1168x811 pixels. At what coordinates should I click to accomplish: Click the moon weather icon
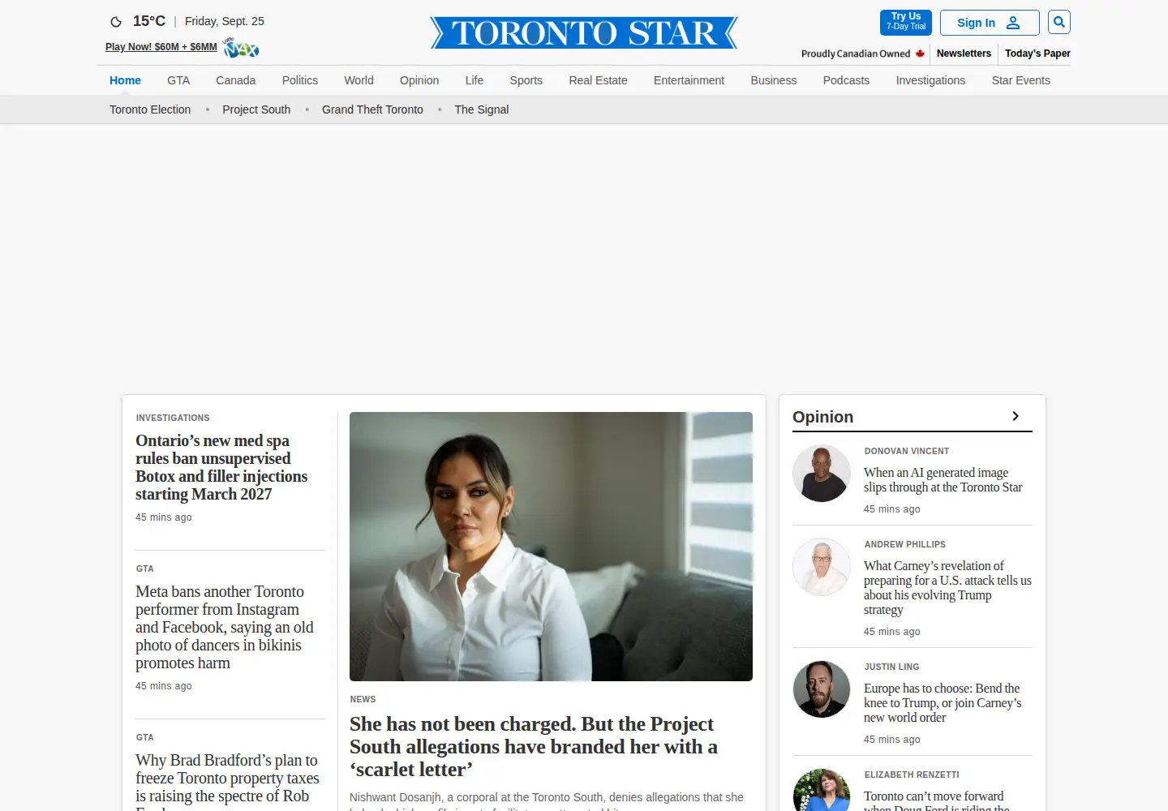click(116, 22)
